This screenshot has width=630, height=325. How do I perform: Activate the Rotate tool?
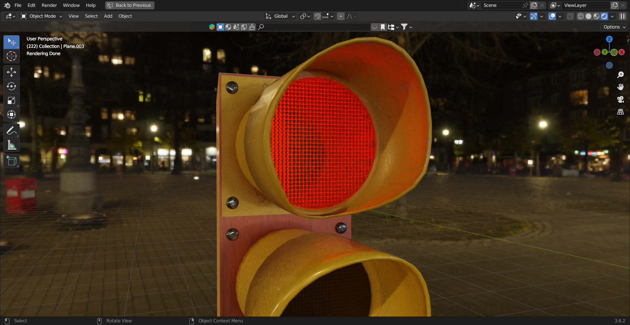(x=11, y=87)
